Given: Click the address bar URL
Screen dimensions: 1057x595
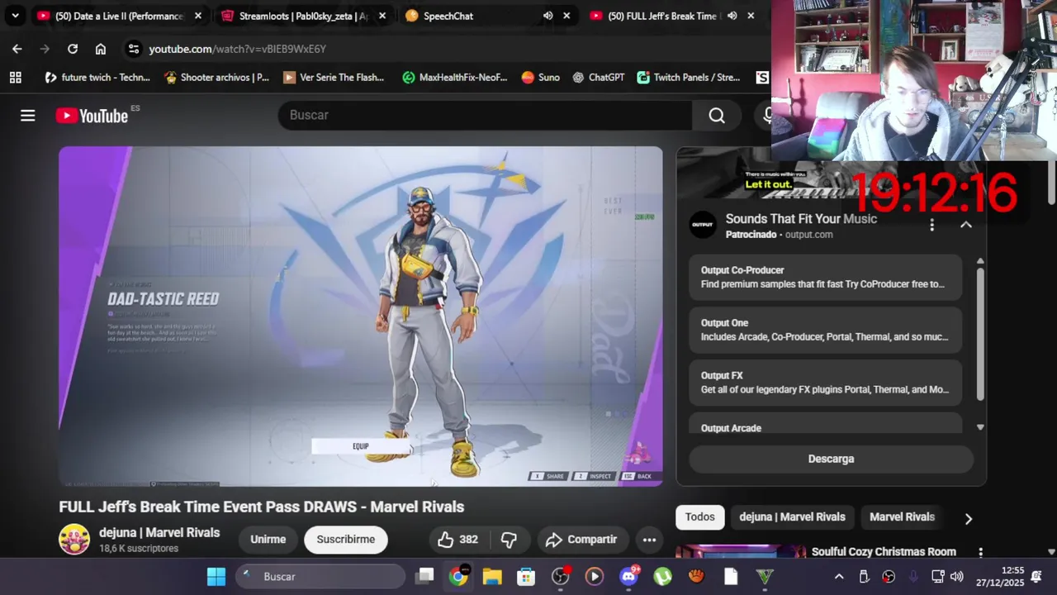Looking at the screenshot, I should [x=238, y=49].
